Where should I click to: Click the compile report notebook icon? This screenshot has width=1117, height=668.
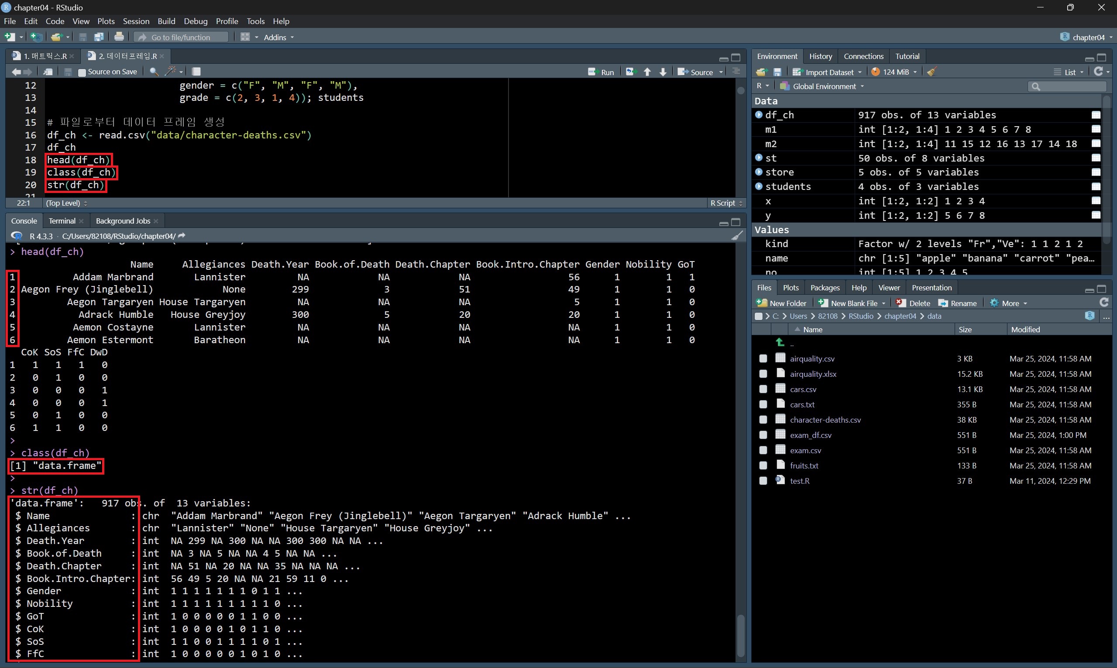coord(196,72)
